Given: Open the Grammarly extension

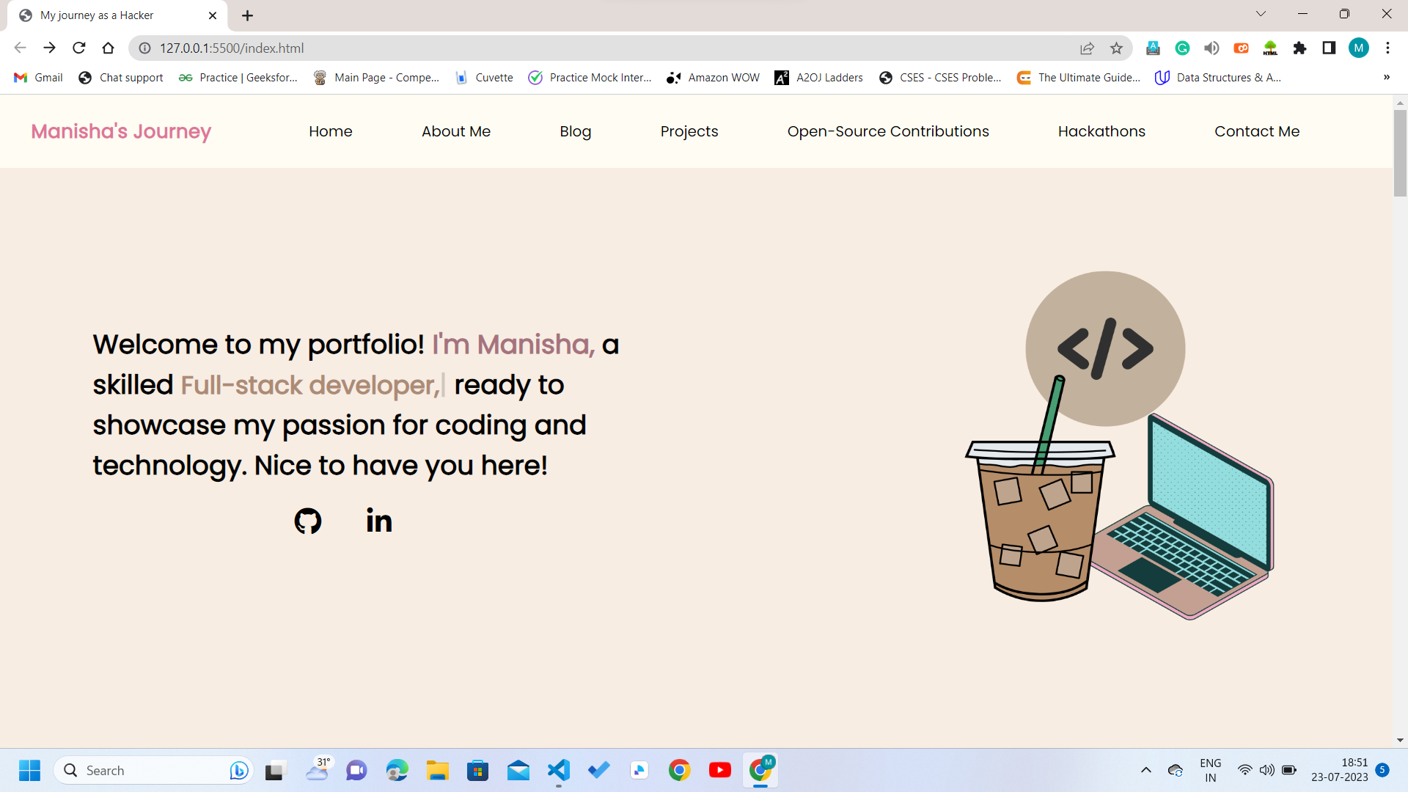Looking at the screenshot, I should (1182, 48).
